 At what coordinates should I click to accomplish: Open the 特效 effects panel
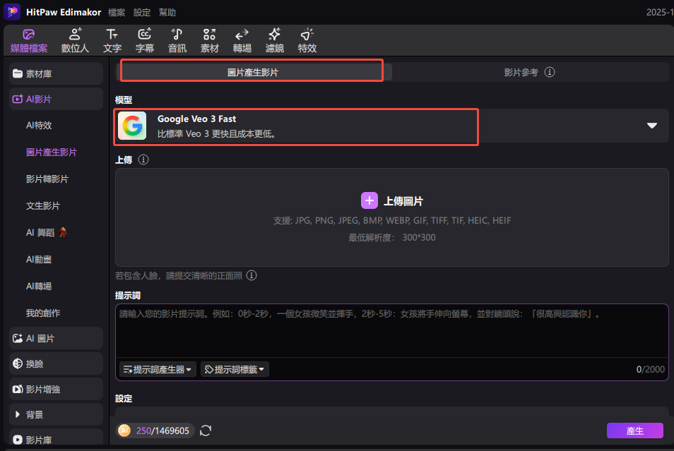pyautogui.click(x=307, y=40)
